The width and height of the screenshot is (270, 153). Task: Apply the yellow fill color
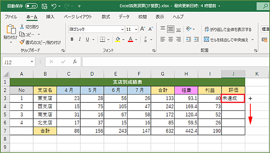(x=118, y=40)
